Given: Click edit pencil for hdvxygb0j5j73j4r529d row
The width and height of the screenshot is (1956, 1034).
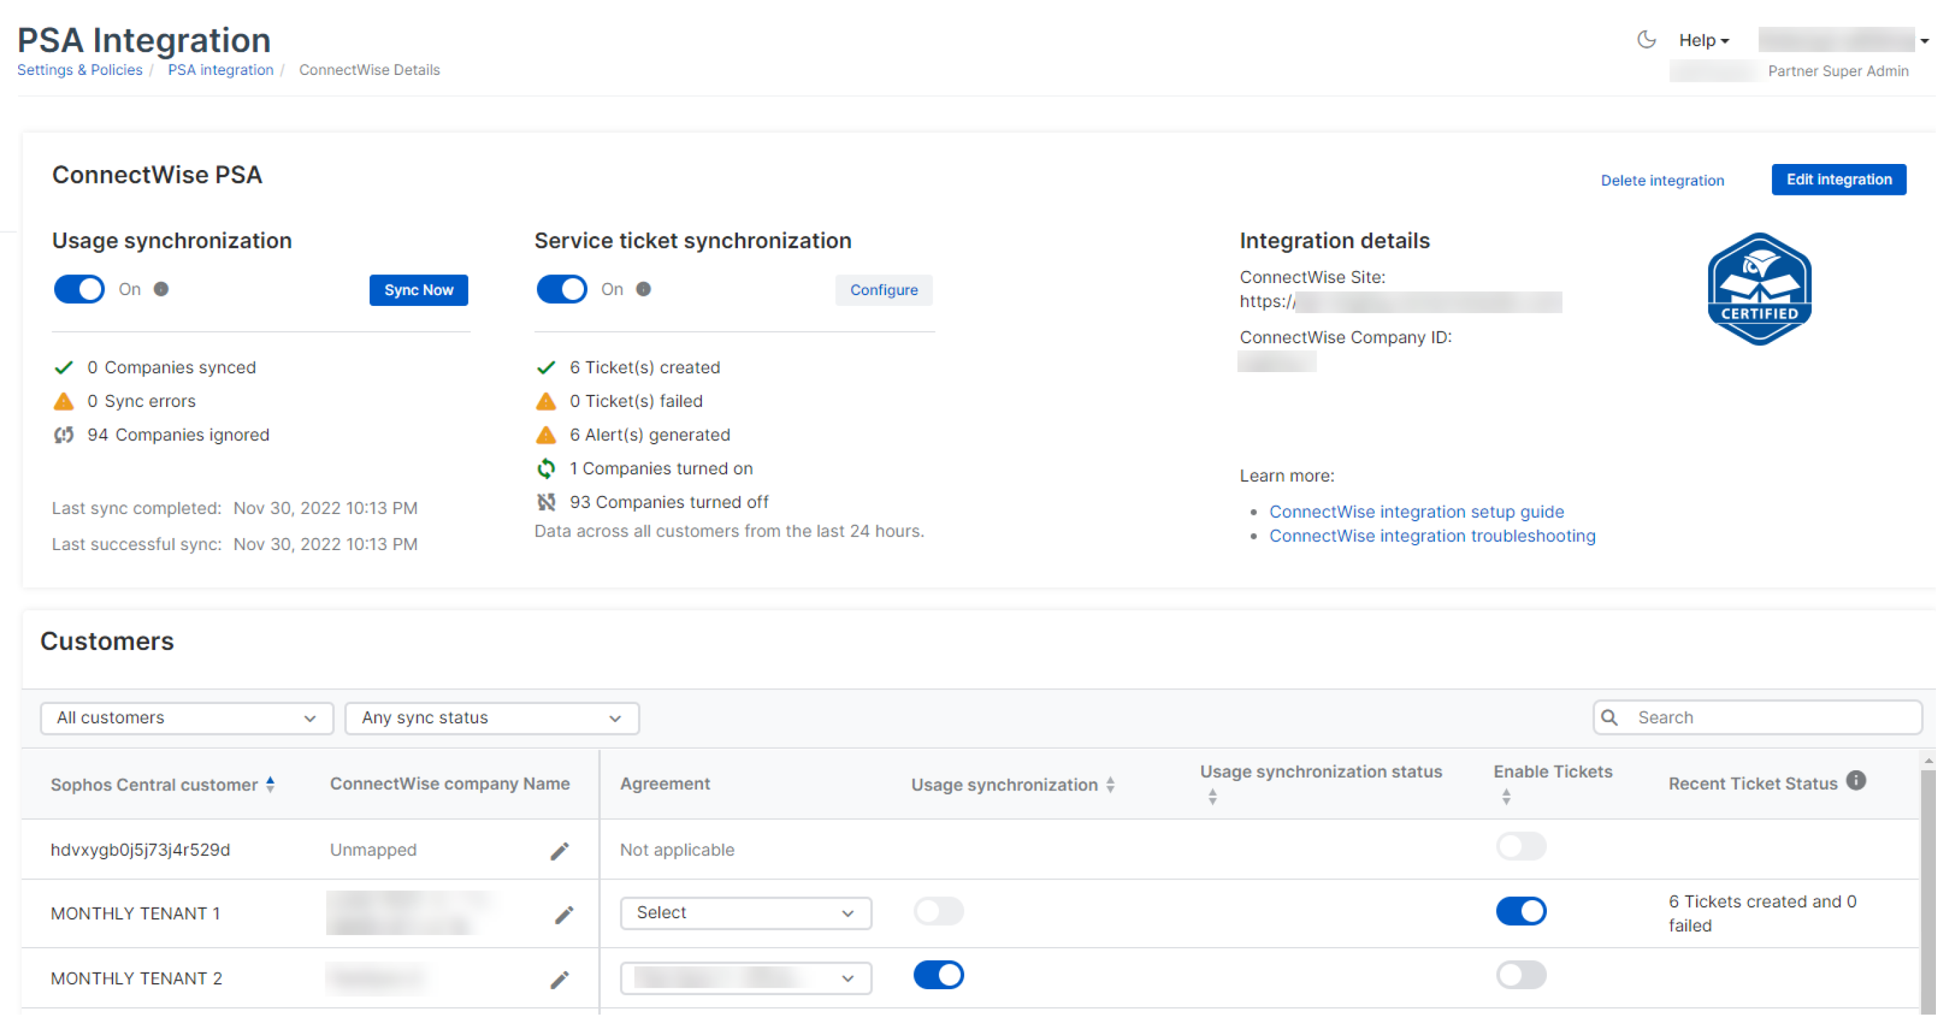Looking at the screenshot, I should pyautogui.click(x=560, y=851).
